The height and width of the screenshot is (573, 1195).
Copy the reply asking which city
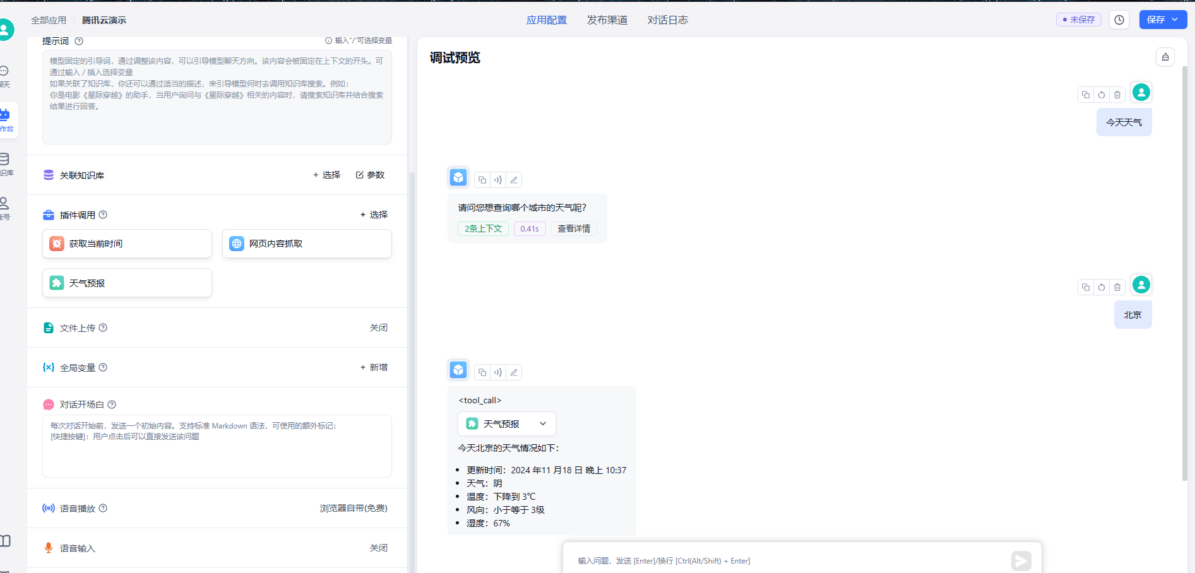tap(482, 180)
